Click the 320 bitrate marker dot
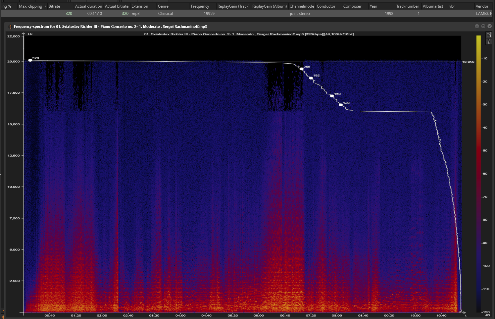Screen dimensions: 495x319 pyautogui.click(x=30, y=60)
